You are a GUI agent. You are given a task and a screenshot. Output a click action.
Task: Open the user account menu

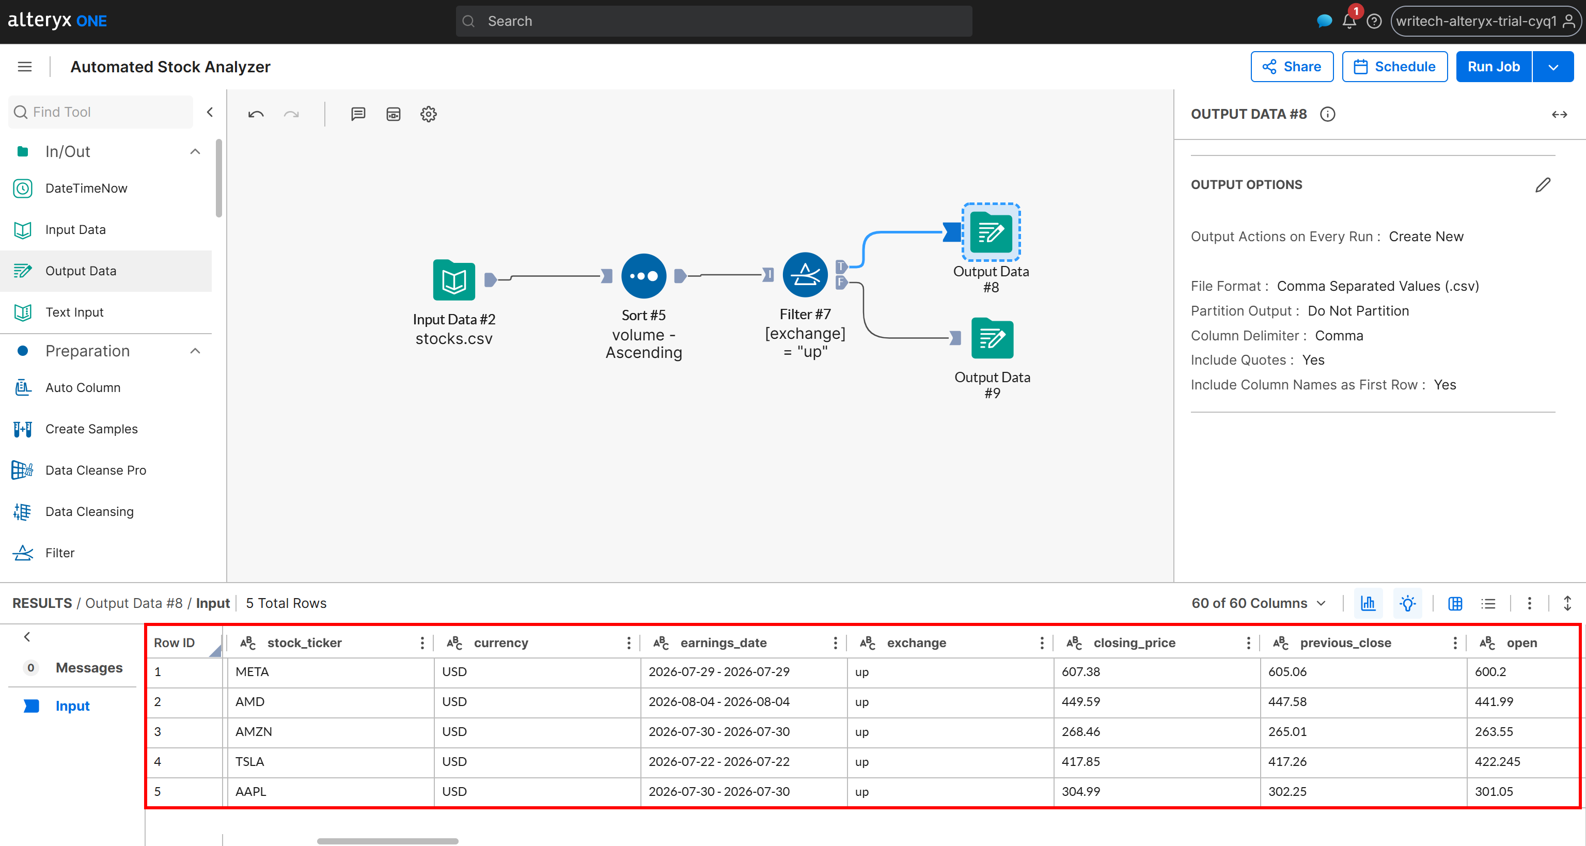[x=1486, y=22]
